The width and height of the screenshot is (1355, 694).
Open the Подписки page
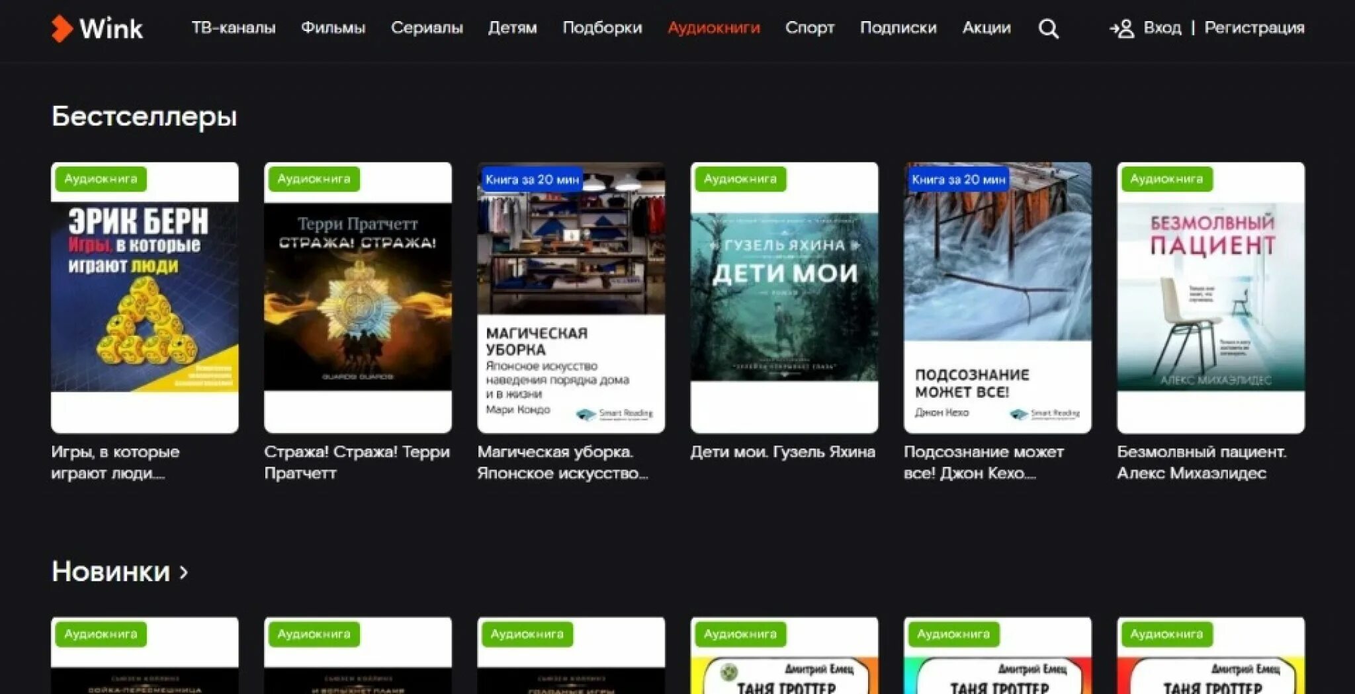point(898,28)
